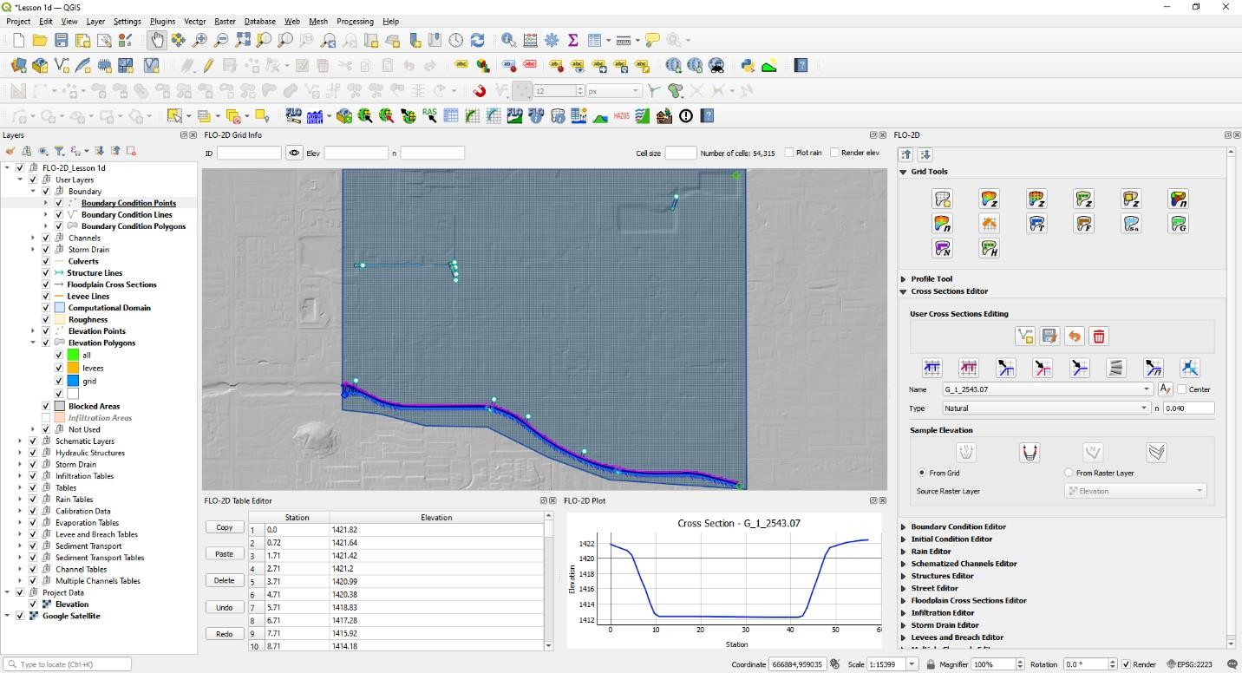The image size is (1242, 673).
Task: Click the revert changes icon in Cross Sections Editor
Action: (x=1075, y=336)
